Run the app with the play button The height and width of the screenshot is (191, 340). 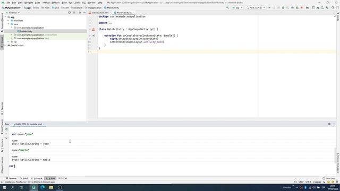269,7
